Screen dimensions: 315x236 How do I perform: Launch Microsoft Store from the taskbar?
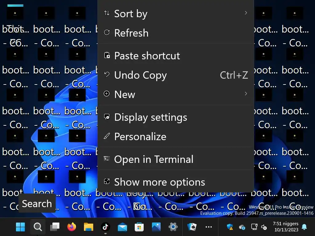click(139, 227)
